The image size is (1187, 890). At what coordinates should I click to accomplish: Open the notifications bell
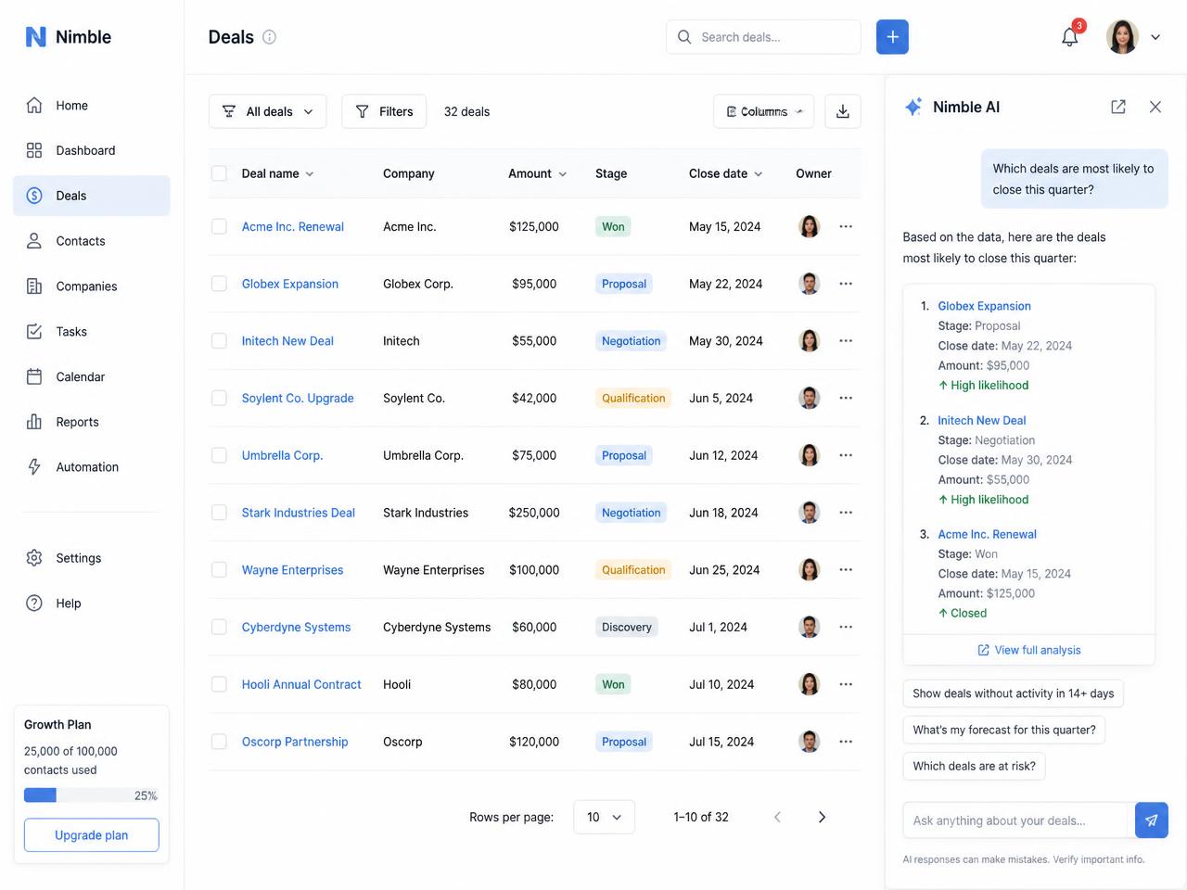[x=1070, y=37]
